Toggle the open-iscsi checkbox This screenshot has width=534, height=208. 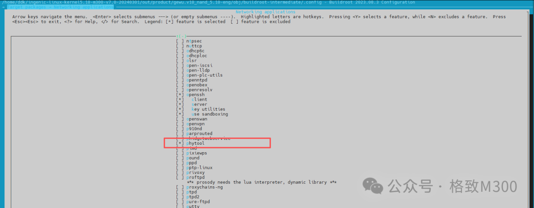(x=180, y=65)
